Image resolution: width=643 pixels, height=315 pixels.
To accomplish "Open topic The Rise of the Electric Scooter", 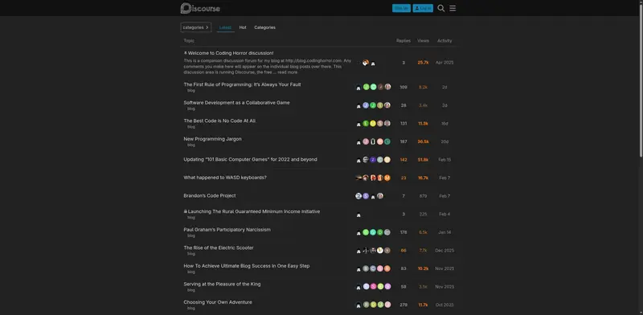I will pos(219,247).
